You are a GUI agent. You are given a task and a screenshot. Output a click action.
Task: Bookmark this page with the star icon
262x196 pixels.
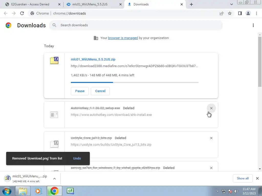230,13
